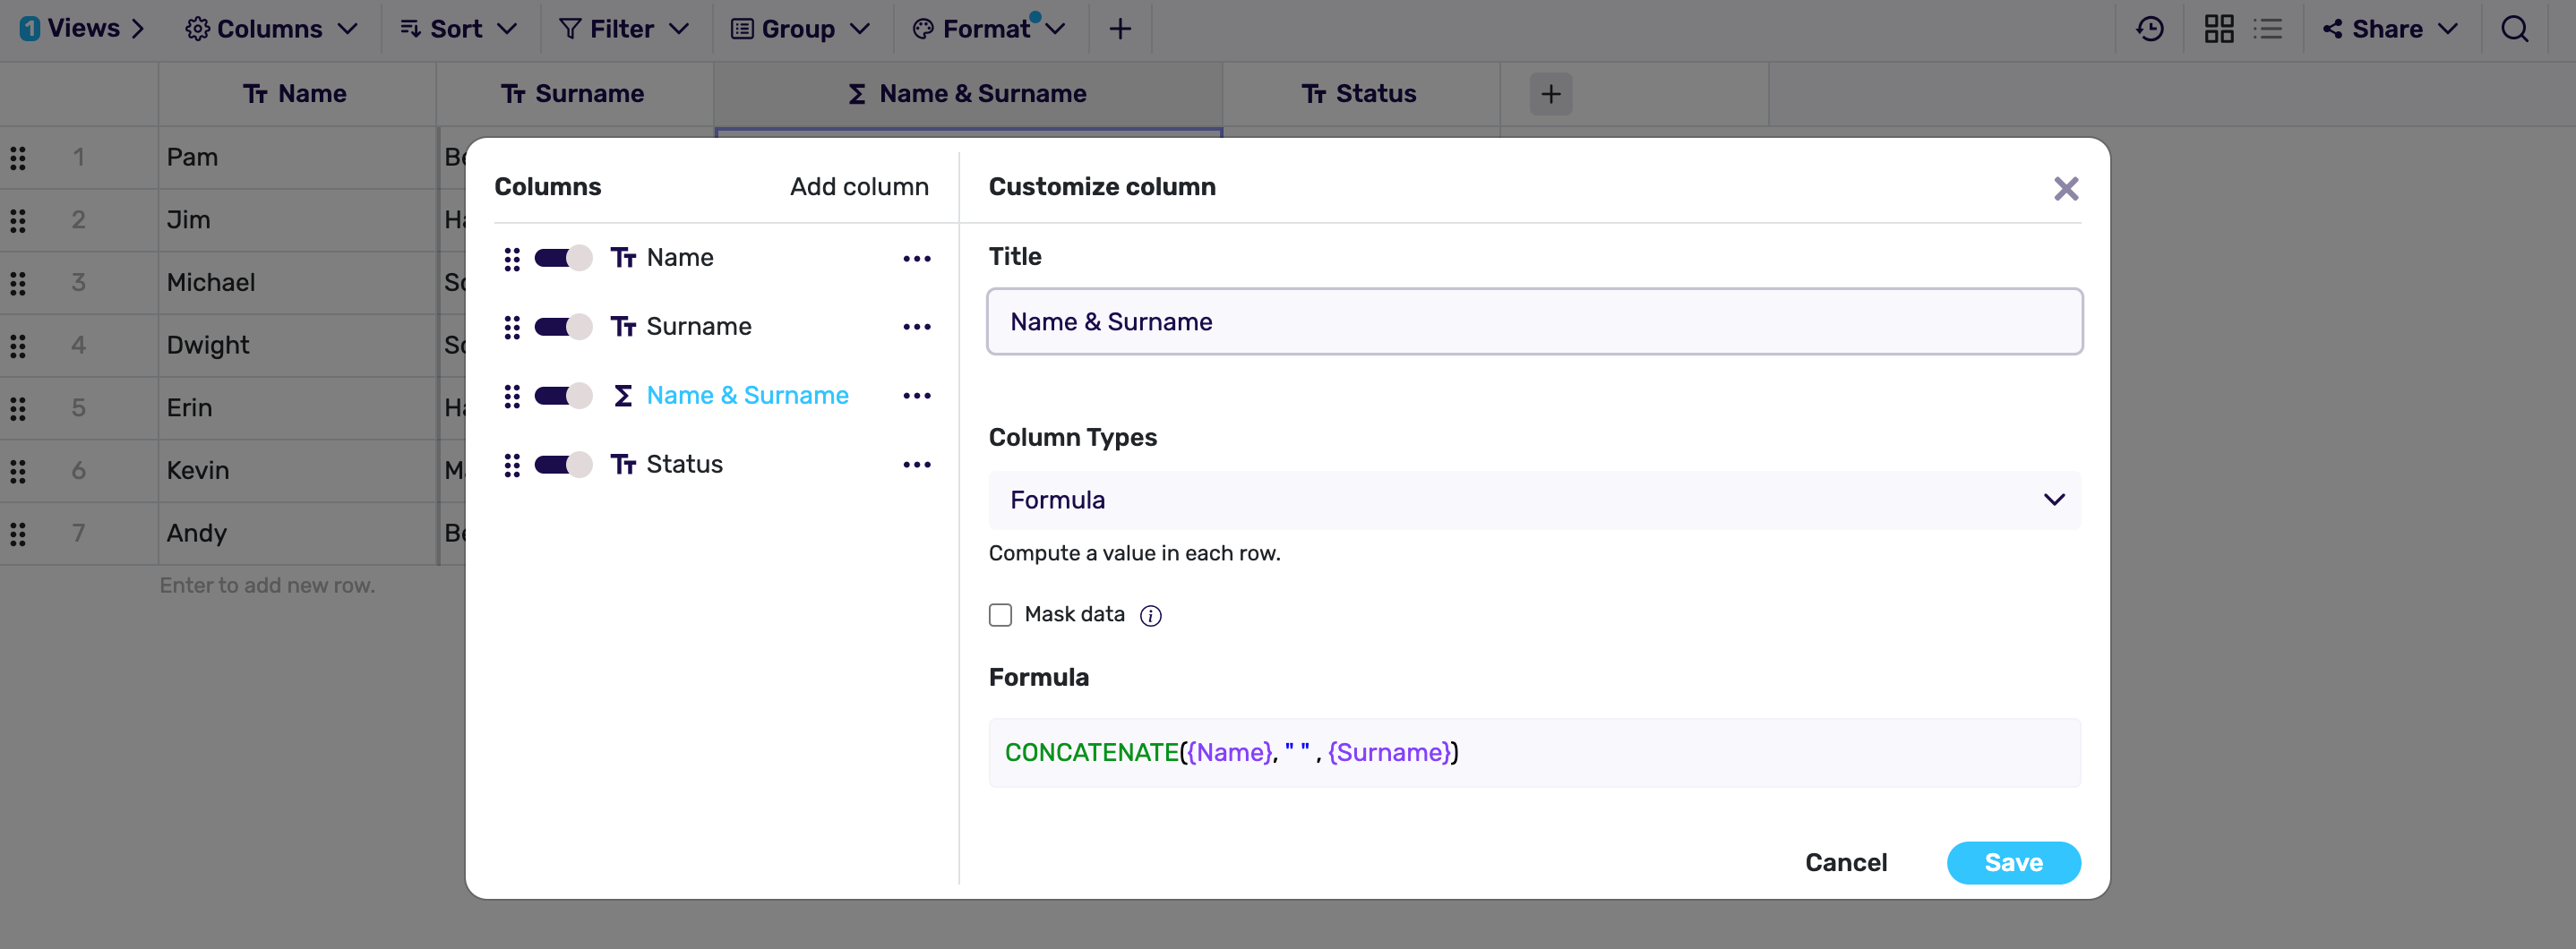
Task: Grab the drag handle for Status column
Action: click(x=512, y=465)
